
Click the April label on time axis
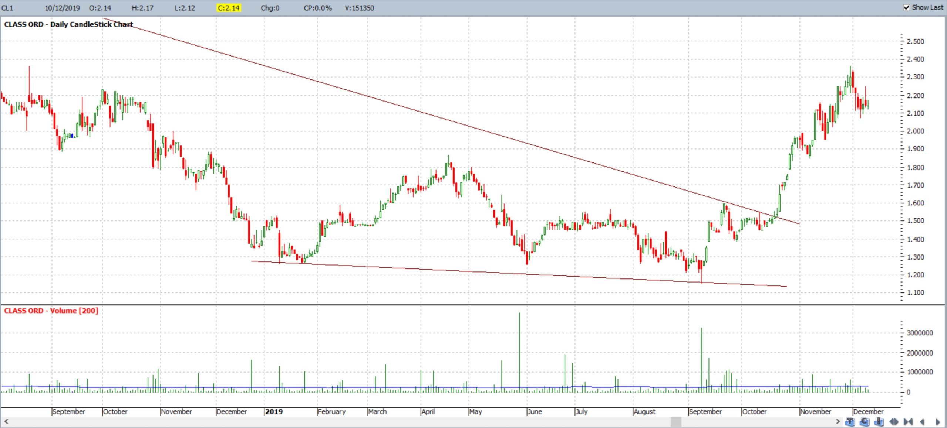click(428, 411)
